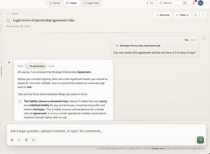Attach a file with paperclip icon
The width and height of the screenshot is (210, 154).
tap(12, 140)
